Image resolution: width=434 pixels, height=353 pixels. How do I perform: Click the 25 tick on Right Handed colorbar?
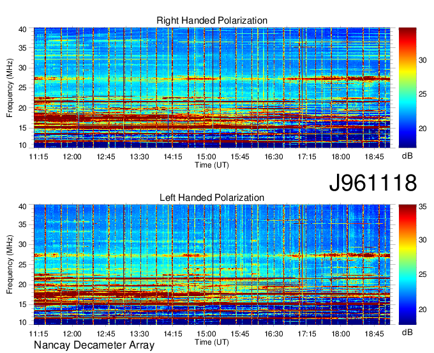(423, 94)
